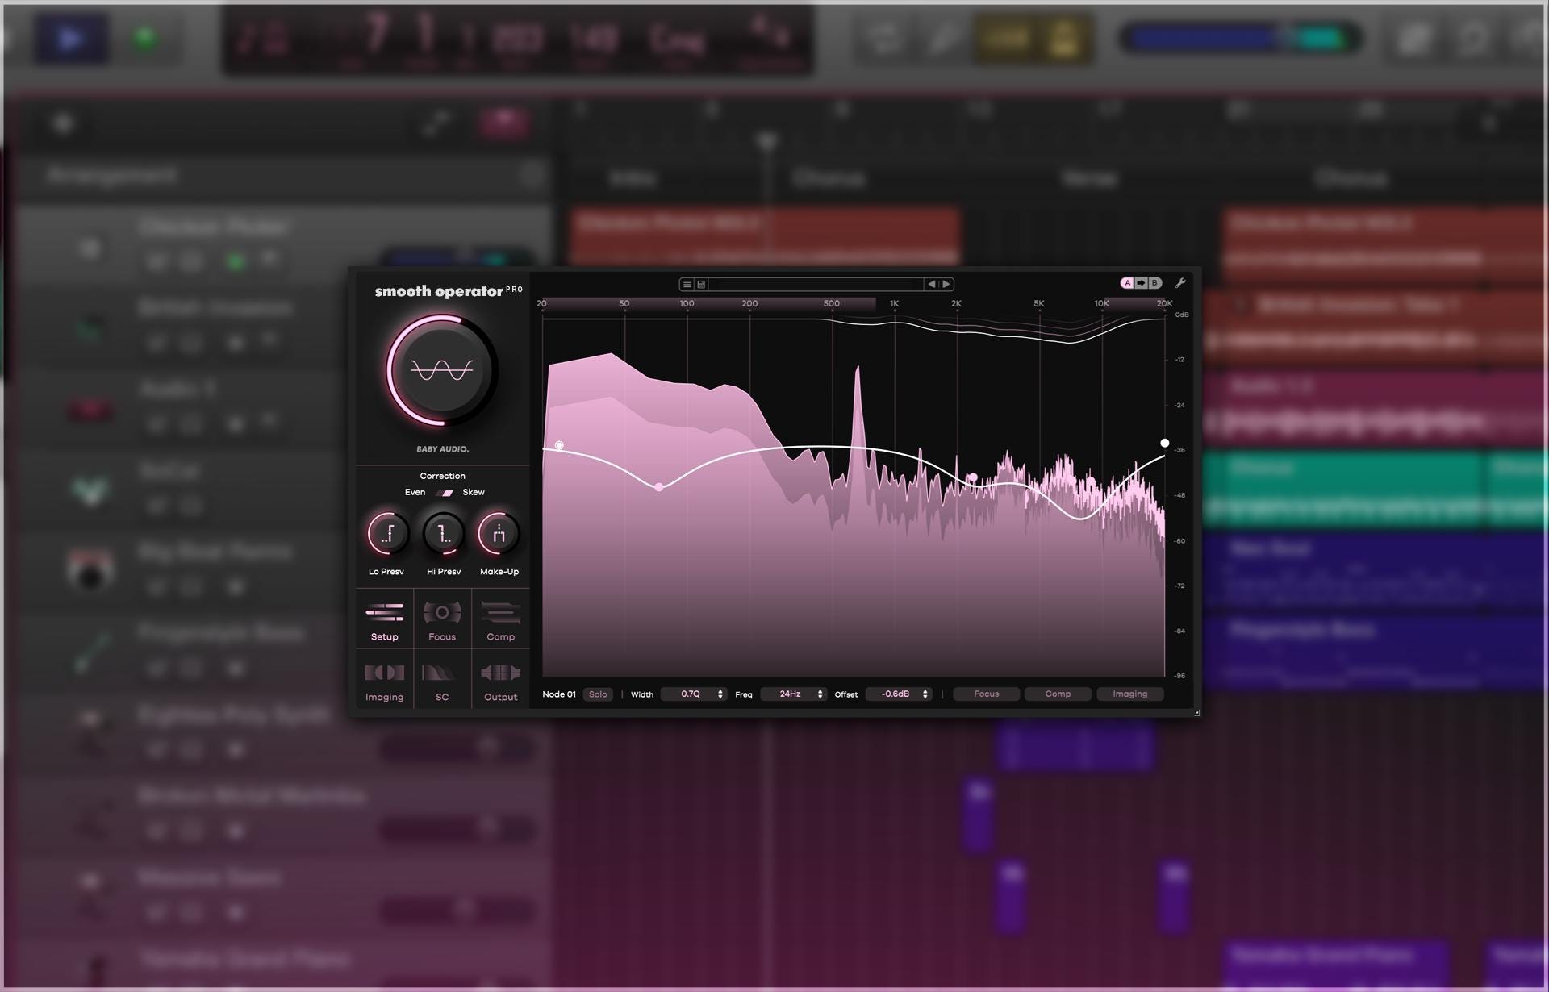1549x992 pixels.
Task: Click the save preset floppy icon
Action: point(701,284)
